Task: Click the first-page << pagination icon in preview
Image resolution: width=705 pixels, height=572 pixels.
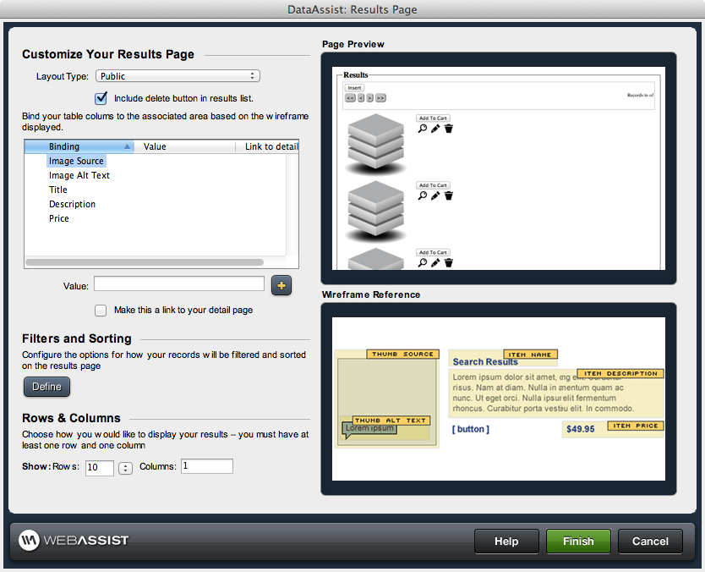Action: tap(351, 98)
